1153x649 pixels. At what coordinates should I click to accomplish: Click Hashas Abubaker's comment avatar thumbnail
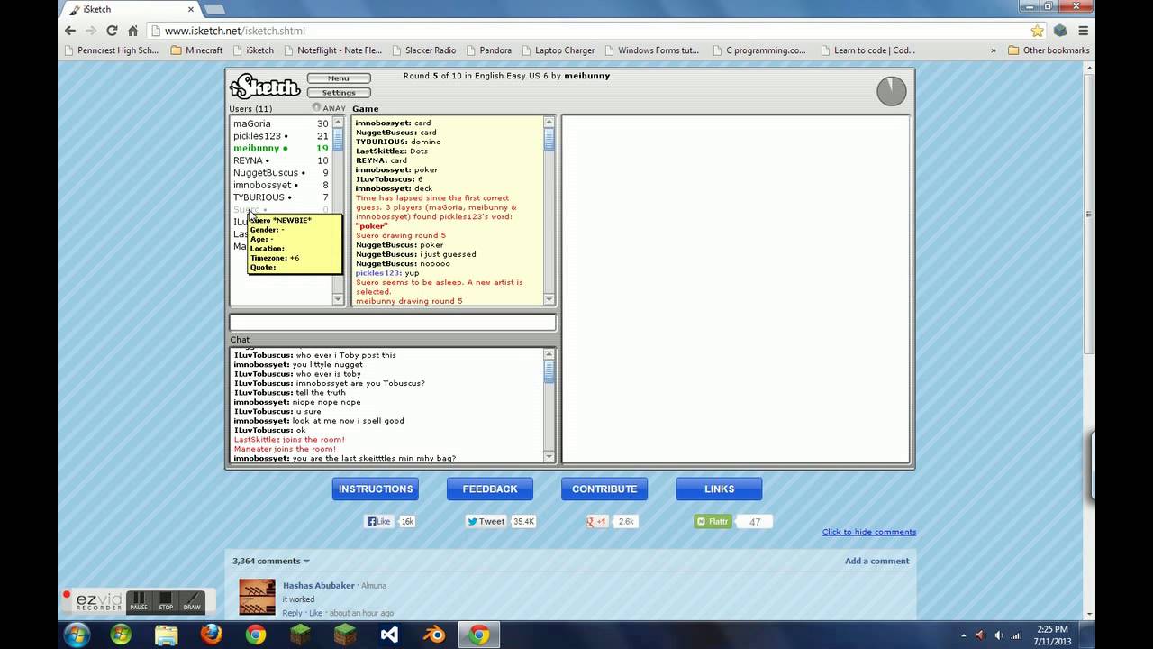click(x=257, y=597)
